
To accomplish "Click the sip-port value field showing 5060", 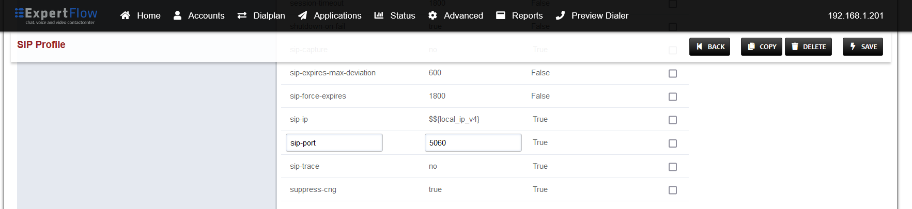I will 473,143.
